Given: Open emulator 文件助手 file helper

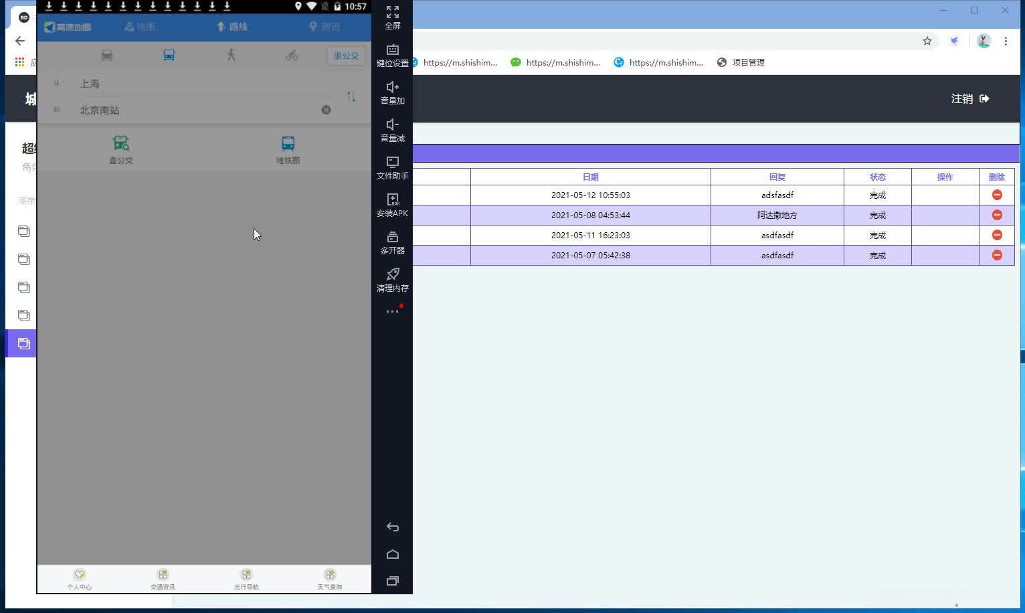Looking at the screenshot, I should pyautogui.click(x=393, y=168).
